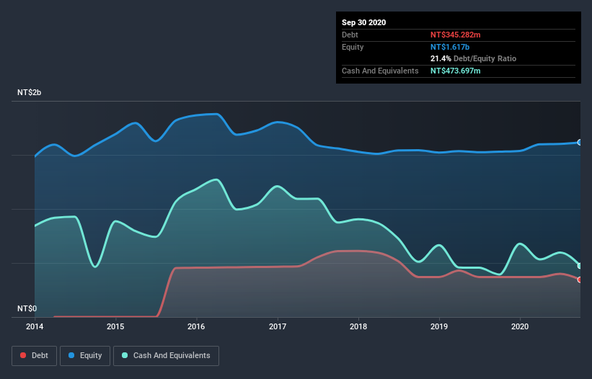Click the Cash And Equivalents tooltip label
Image resolution: width=592 pixels, height=379 pixels.
(380, 71)
